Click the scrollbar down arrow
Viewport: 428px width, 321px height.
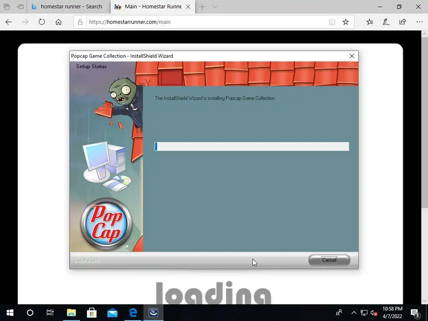[425, 301]
